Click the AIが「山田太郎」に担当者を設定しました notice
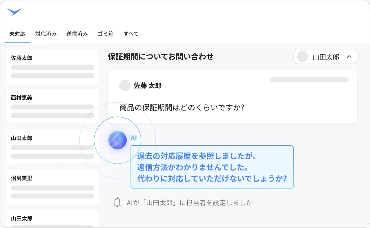The height and width of the screenshot is (228, 370). [x=189, y=202]
